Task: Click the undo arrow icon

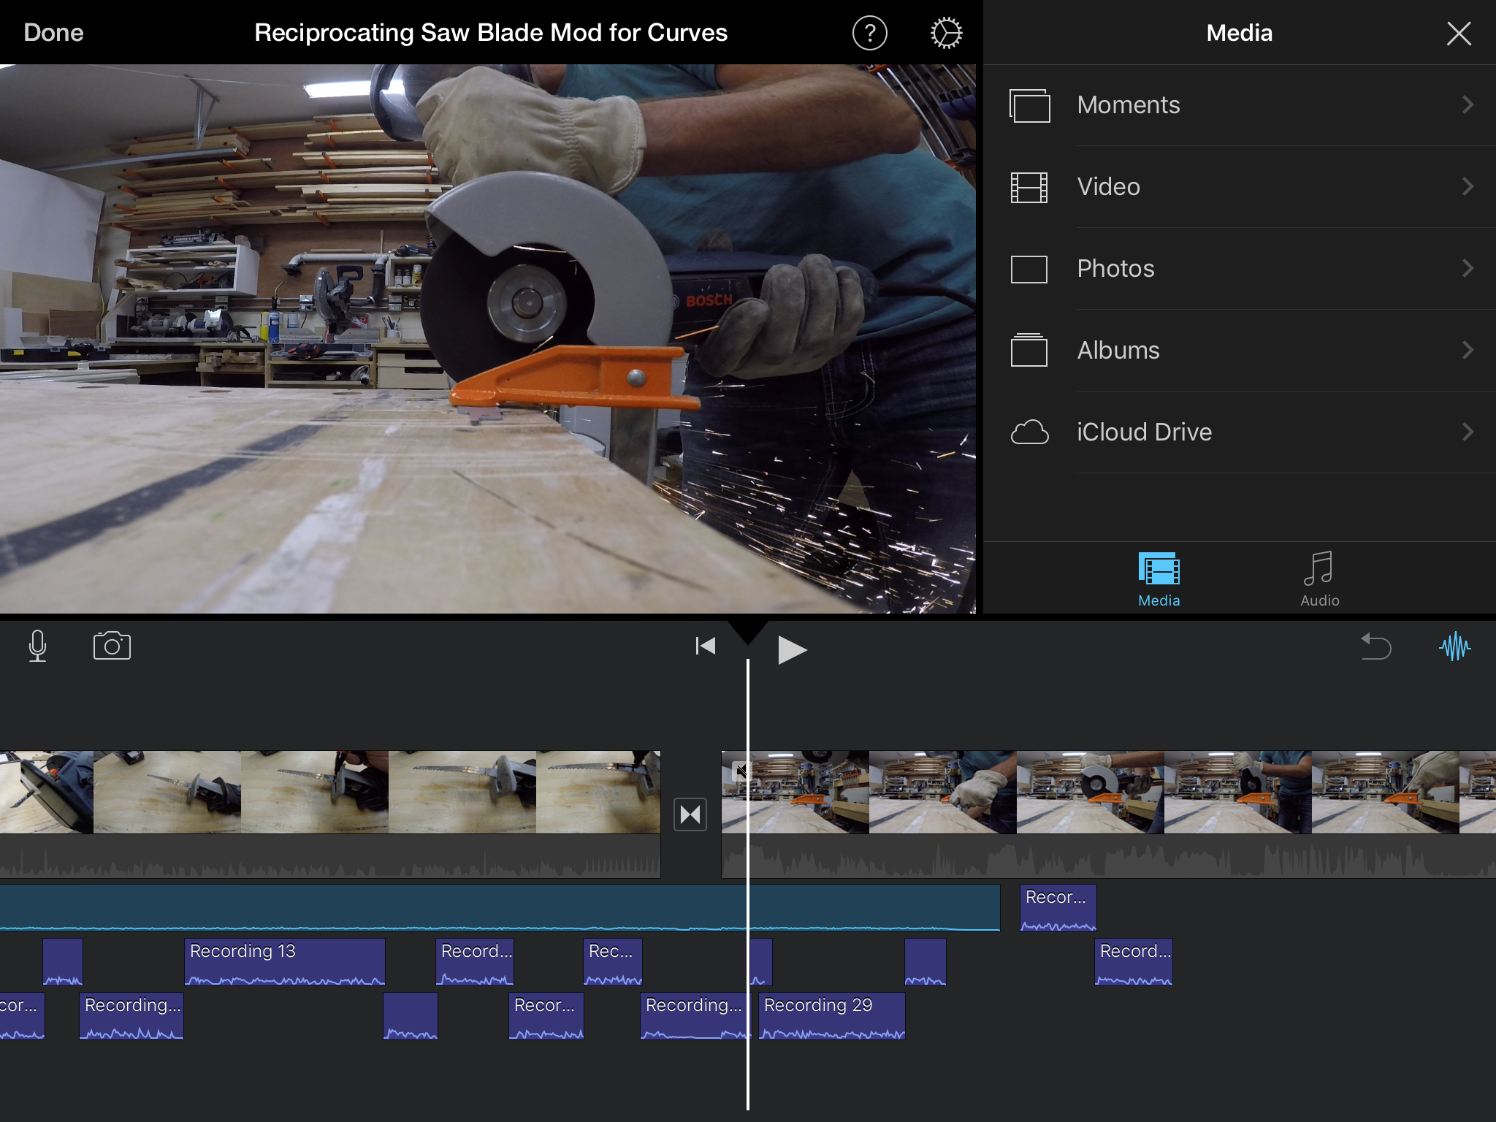Action: (1376, 646)
